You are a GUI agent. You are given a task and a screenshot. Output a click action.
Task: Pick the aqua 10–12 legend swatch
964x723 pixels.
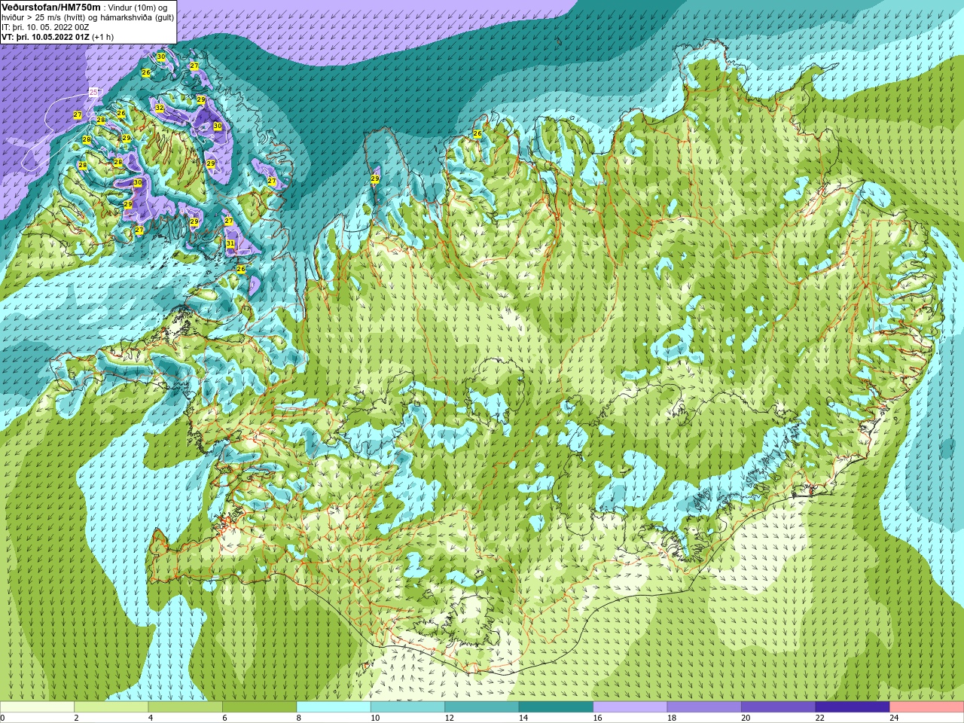click(407, 707)
